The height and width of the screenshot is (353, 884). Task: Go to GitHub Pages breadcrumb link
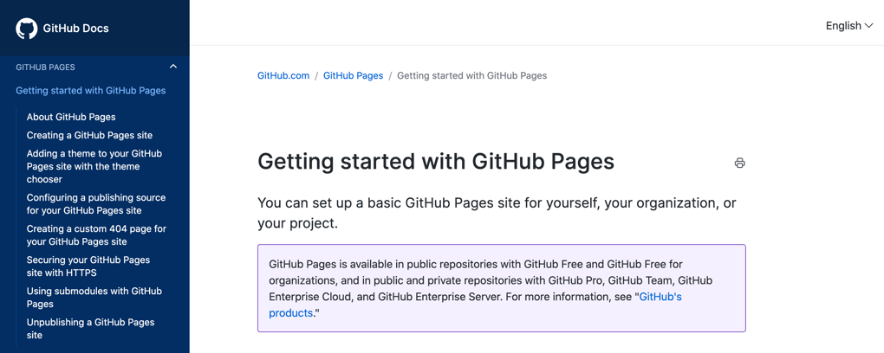click(x=353, y=75)
